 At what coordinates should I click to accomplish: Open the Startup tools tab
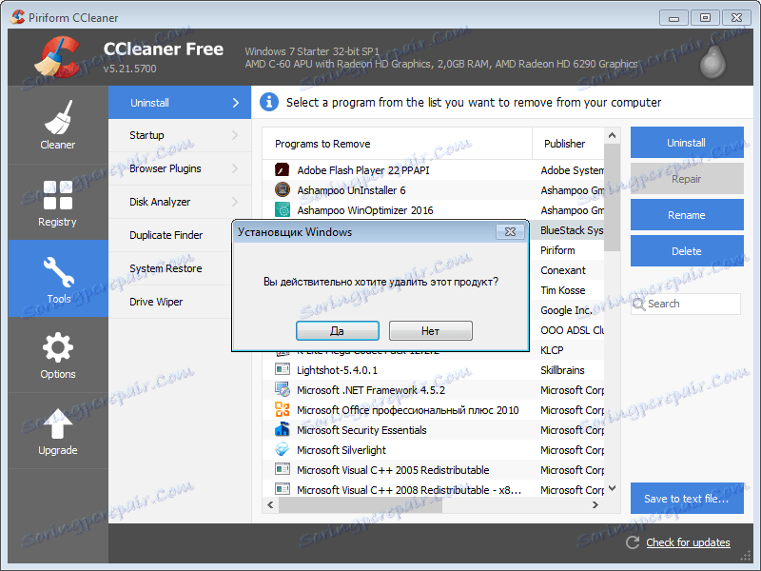180,135
